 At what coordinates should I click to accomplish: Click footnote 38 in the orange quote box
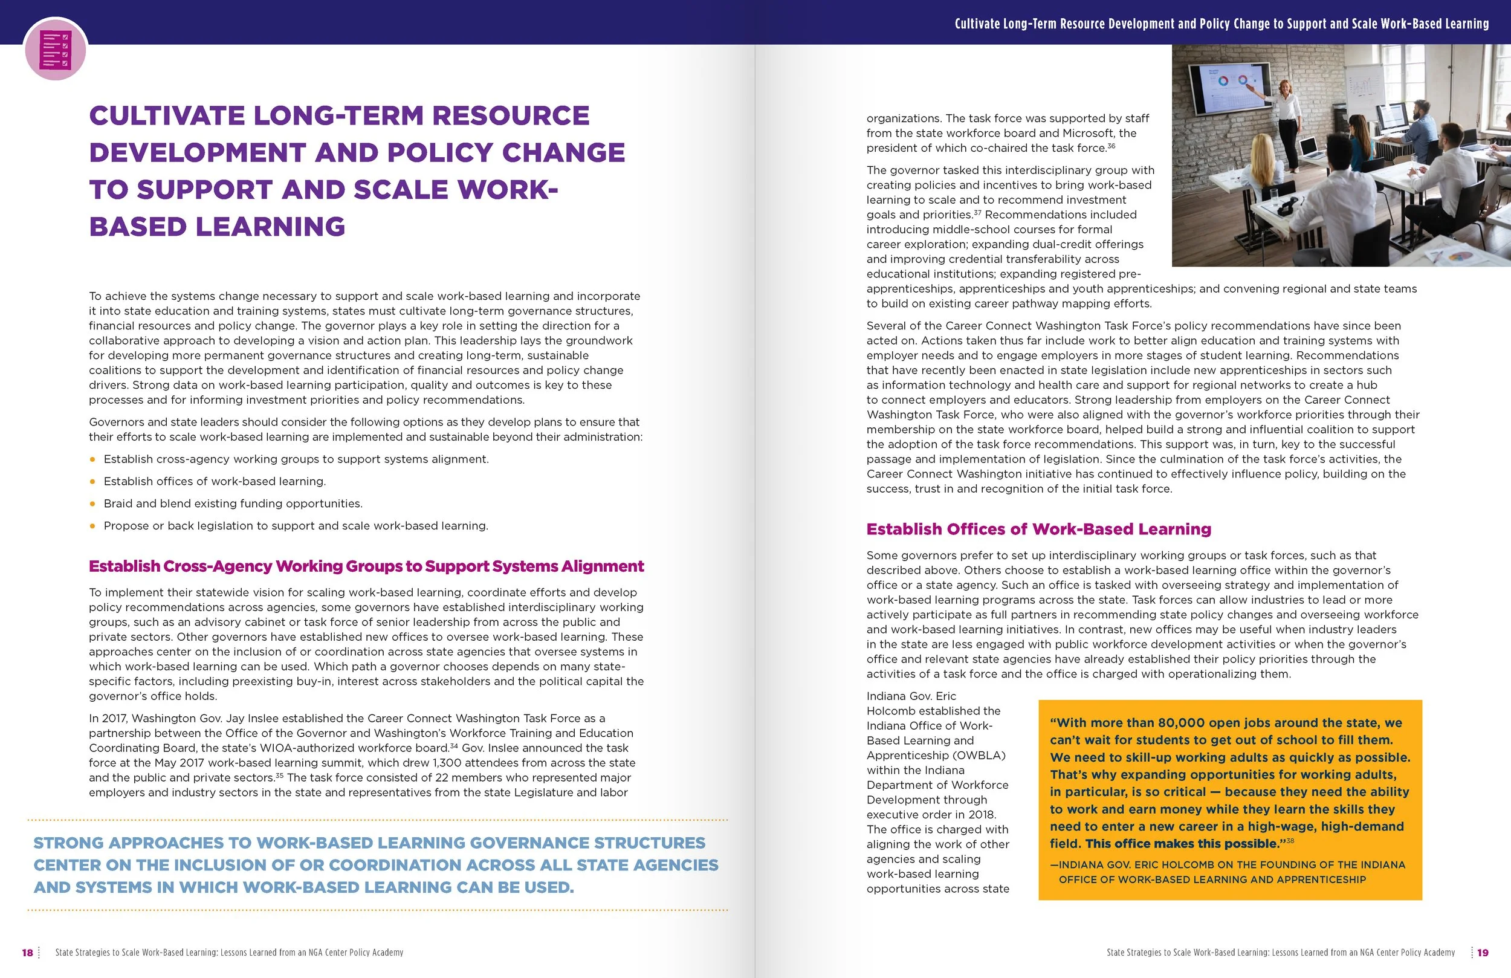coord(1290,841)
